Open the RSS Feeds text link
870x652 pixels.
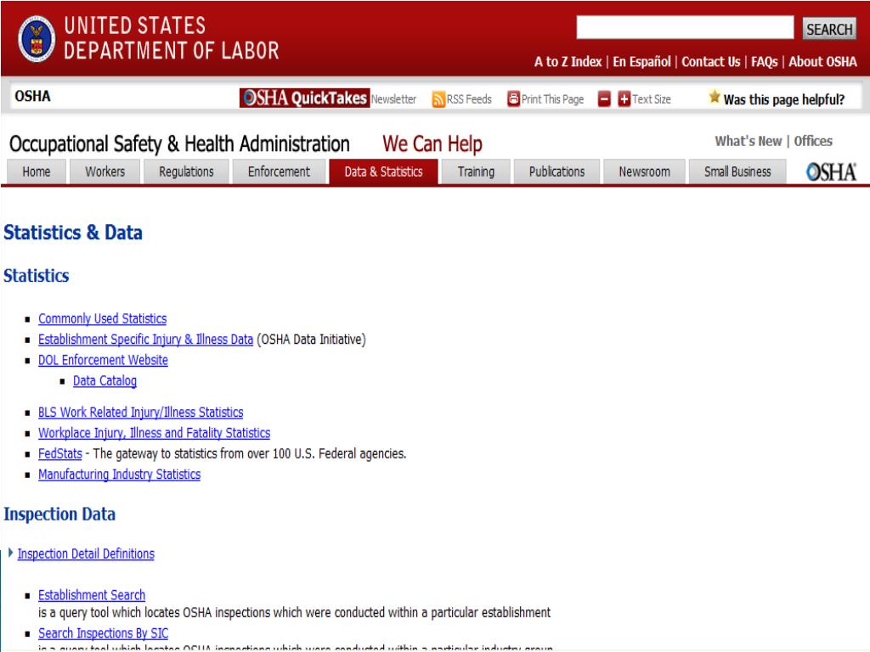click(469, 99)
